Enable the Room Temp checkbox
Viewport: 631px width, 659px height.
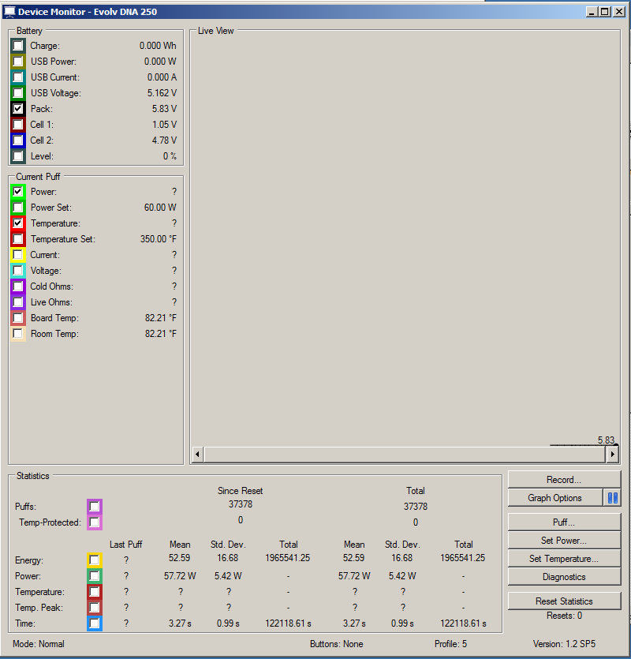pos(18,334)
